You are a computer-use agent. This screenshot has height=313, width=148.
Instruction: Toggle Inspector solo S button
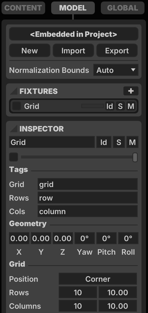click(119, 142)
